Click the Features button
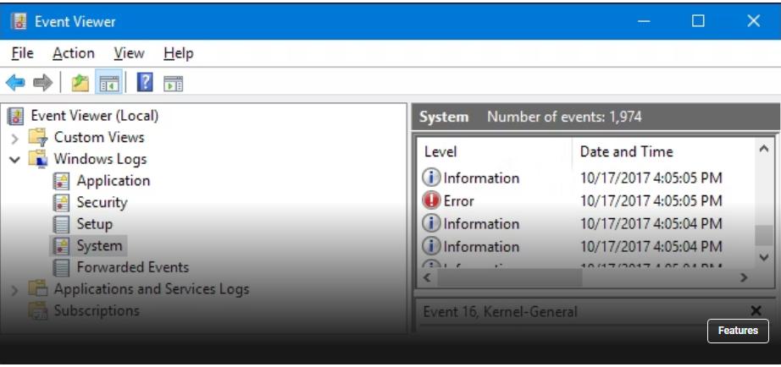This screenshot has height=367, width=781. point(738,331)
